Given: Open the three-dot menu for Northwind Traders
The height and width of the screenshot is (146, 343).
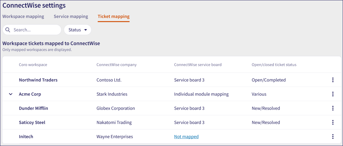Looking at the screenshot, I should tap(333, 80).
